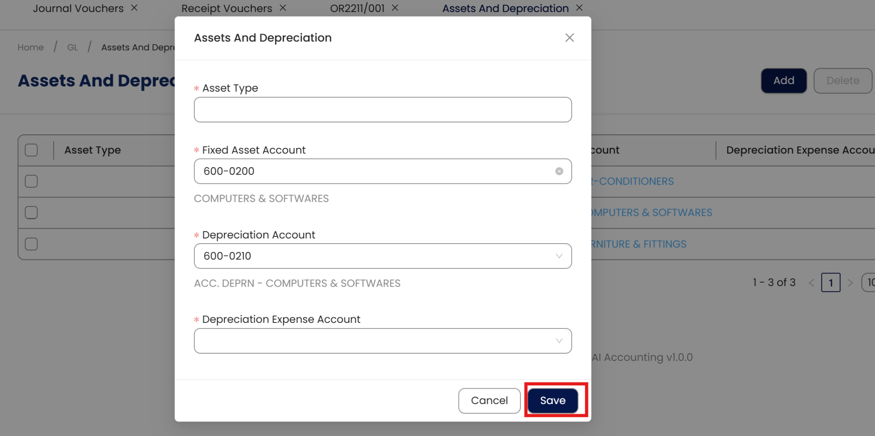Close the OR2211/001 tab
The width and height of the screenshot is (875, 436).
click(x=395, y=8)
